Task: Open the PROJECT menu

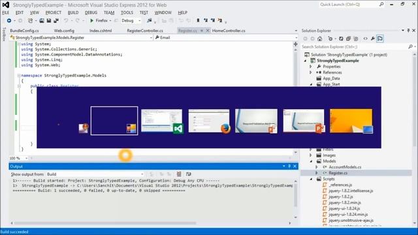Action: click(54, 12)
